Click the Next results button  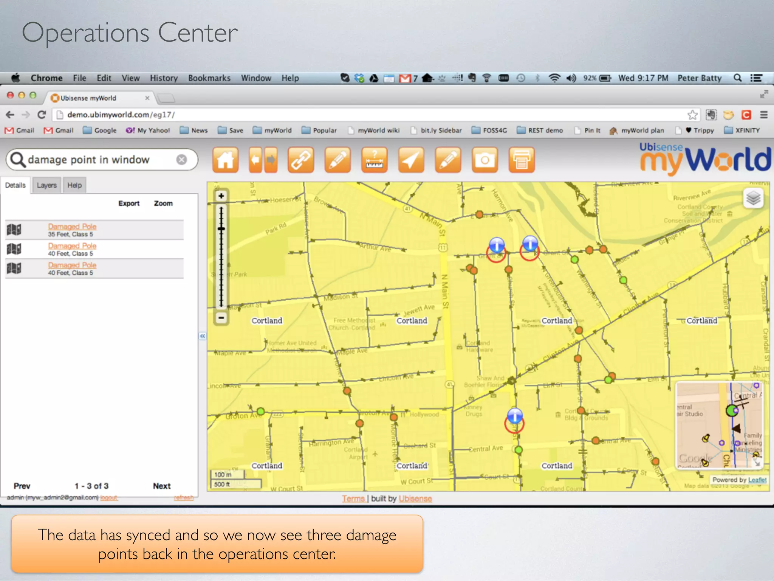(x=162, y=486)
